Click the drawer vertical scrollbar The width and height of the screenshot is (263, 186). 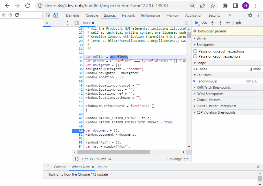click(260, 178)
